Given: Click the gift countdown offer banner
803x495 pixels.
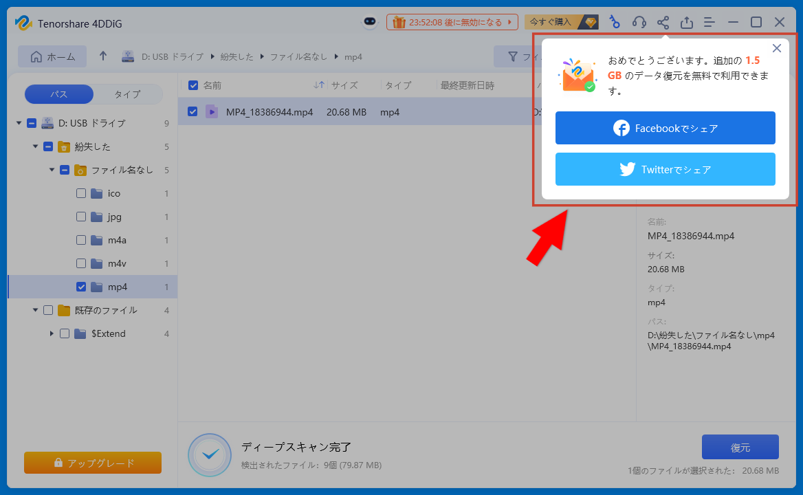Looking at the screenshot, I should (452, 22).
